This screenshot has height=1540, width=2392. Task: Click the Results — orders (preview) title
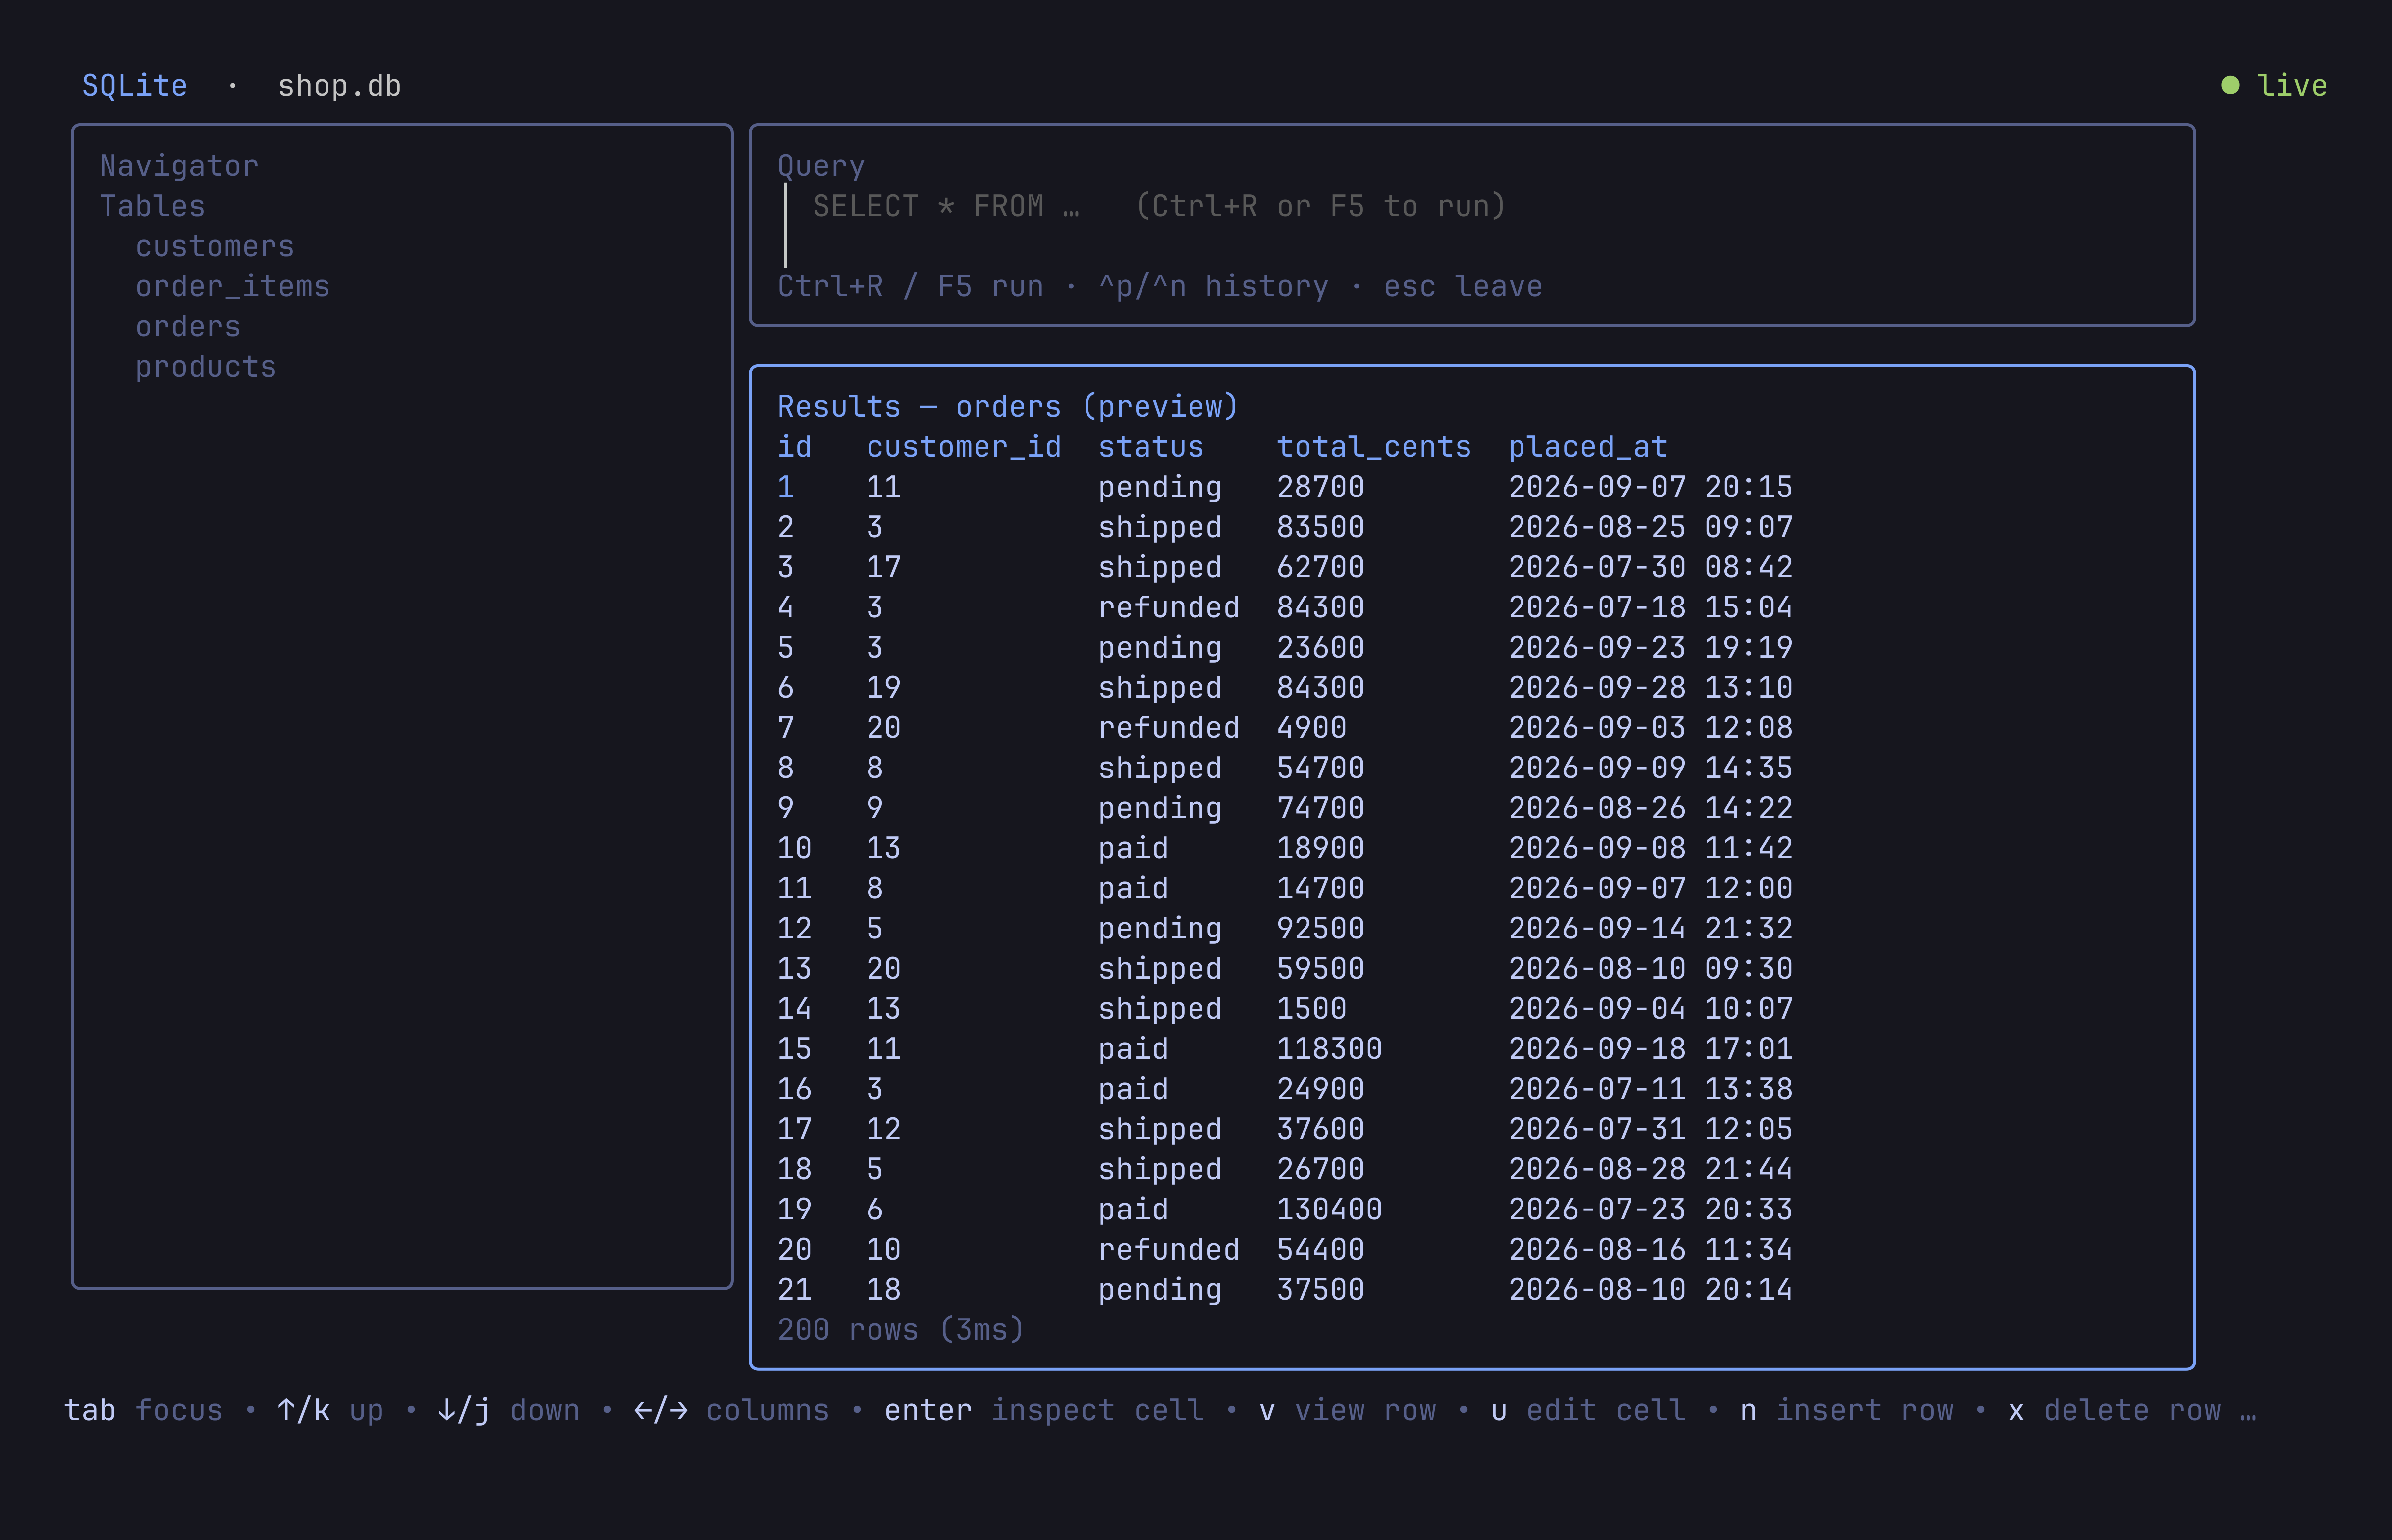coord(1008,406)
